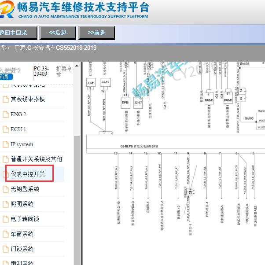Viewport: 265px width, 265px height.
Task: Open the 电子转向锁 tree item
Action: (25, 219)
